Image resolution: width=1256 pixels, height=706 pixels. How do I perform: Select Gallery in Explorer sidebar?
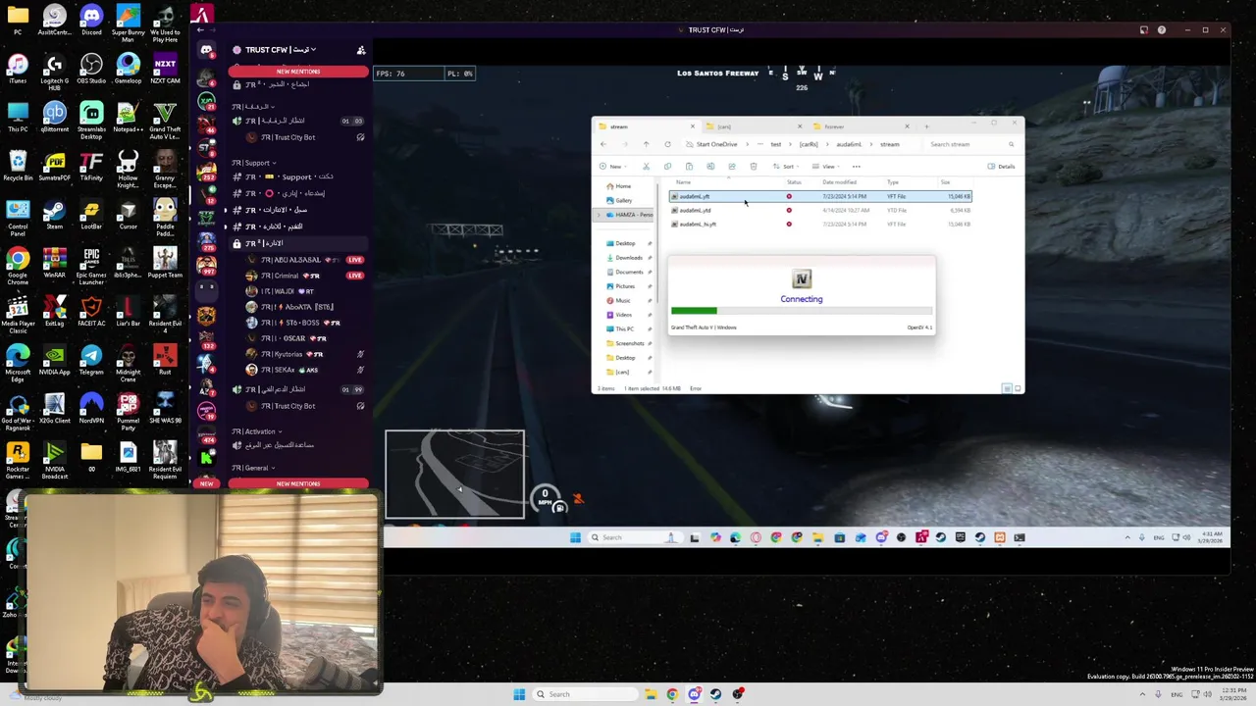[618, 200]
